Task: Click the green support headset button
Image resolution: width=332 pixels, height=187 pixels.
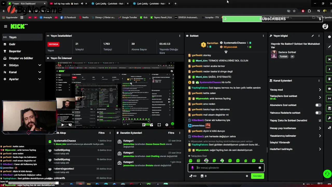Action: (x=327, y=174)
